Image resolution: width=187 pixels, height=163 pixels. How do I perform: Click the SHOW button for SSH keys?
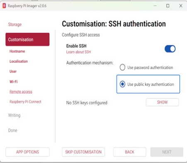162,102
